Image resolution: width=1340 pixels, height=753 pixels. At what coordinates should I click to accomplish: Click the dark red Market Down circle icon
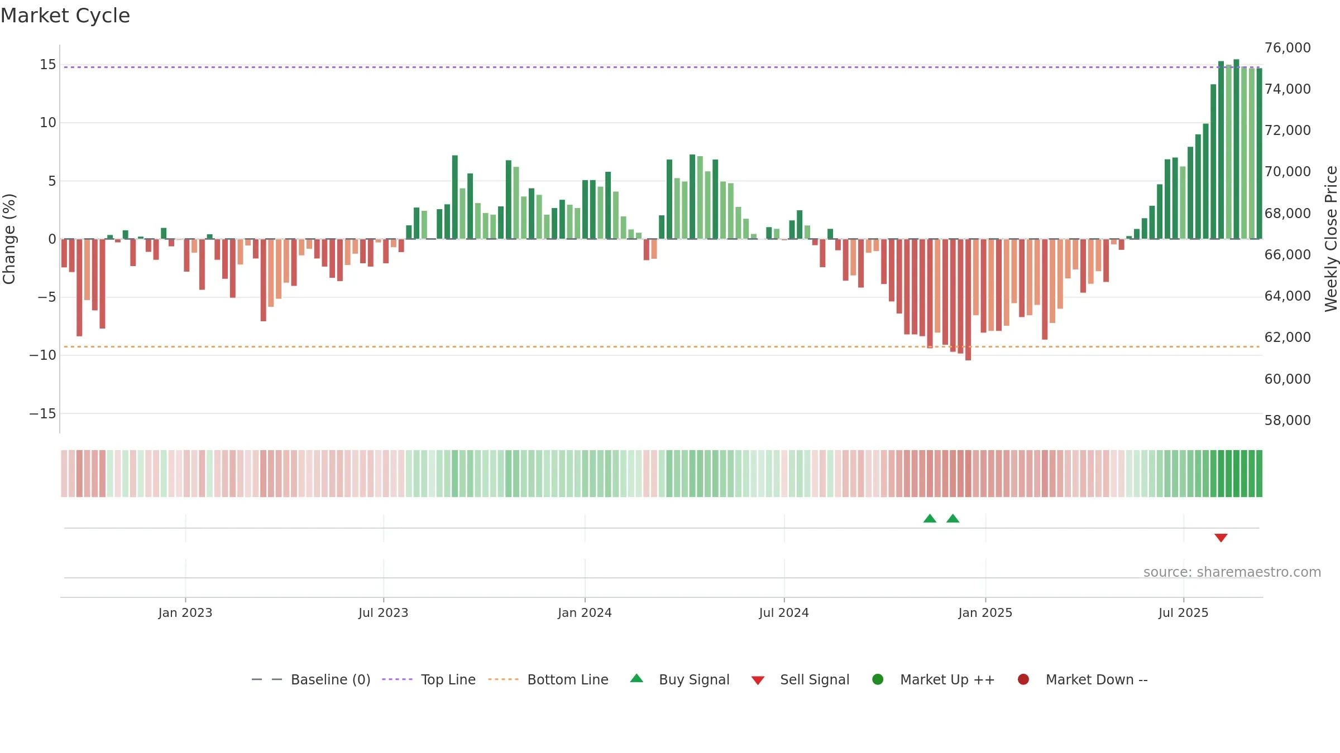1023,679
